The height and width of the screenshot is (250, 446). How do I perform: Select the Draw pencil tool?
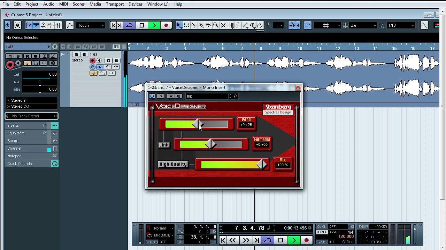238,25
